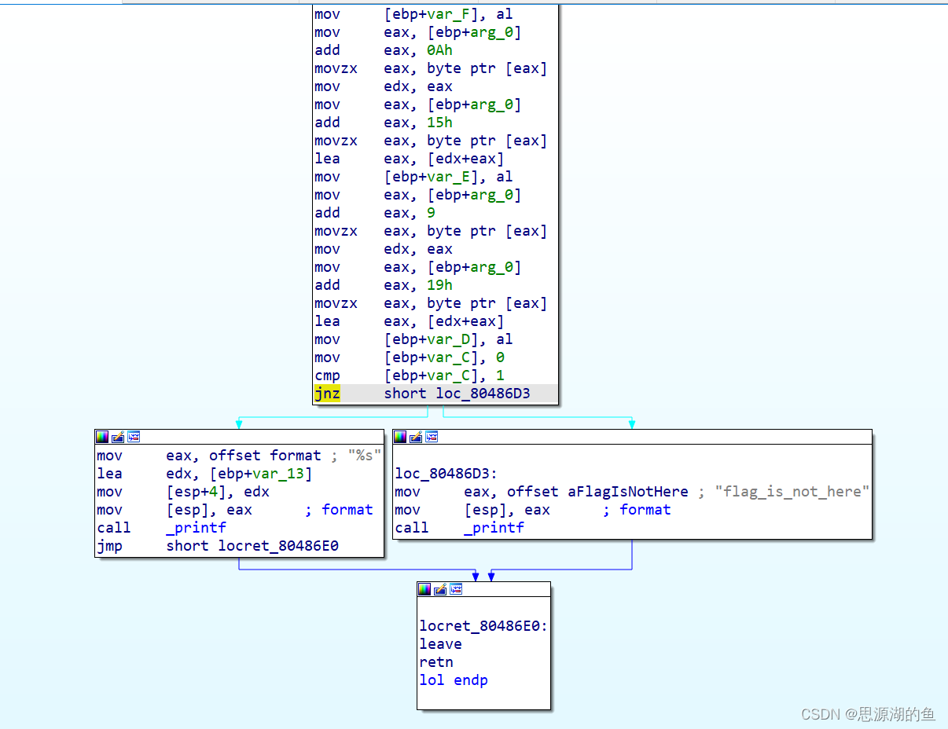Click the aFlagIsNotHere operand

(x=628, y=492)
